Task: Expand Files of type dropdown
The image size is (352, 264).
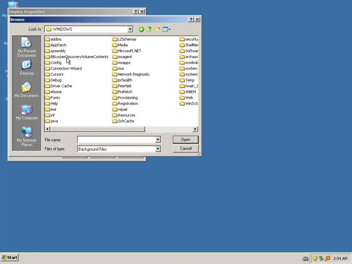Action: tap(158, 149)
